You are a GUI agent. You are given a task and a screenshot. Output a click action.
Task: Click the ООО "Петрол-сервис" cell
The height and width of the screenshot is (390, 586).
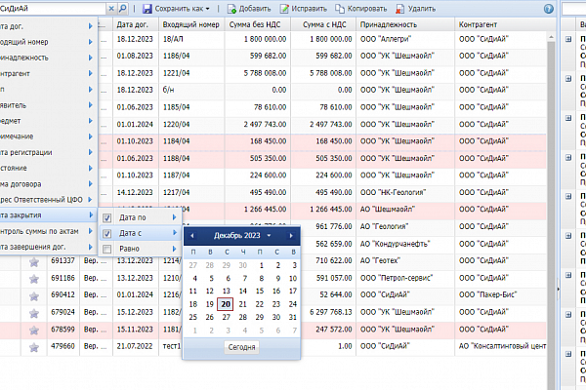pyautogui.click(x=405, y=278)
